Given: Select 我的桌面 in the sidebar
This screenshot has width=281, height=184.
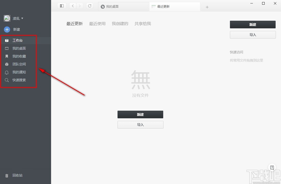Looking at the screenshot, I should tap(19, 48).
